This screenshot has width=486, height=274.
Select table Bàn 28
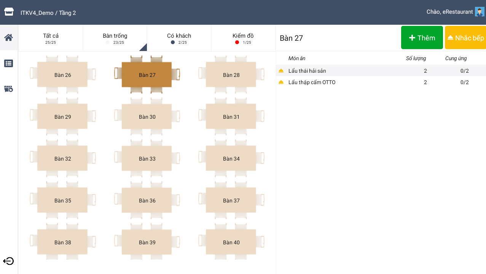[231, 75]
